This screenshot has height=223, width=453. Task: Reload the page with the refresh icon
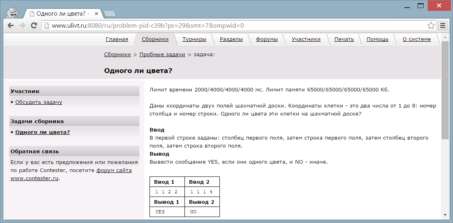click(34, 25)
